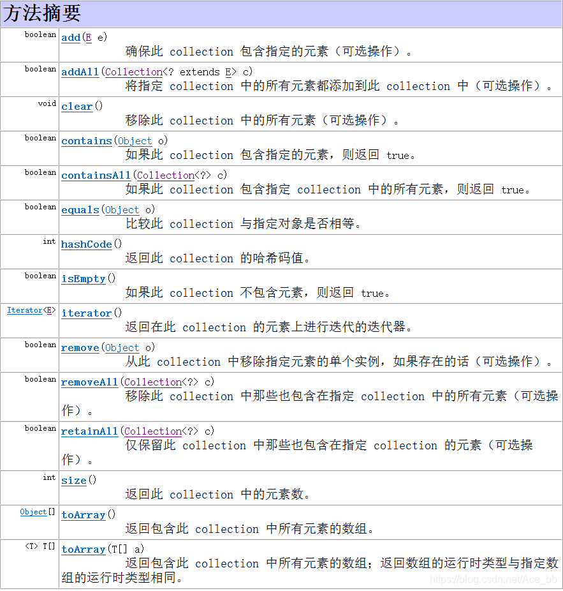Click the E type parameter link in add

pyautogui.click(x=87, y=38)
